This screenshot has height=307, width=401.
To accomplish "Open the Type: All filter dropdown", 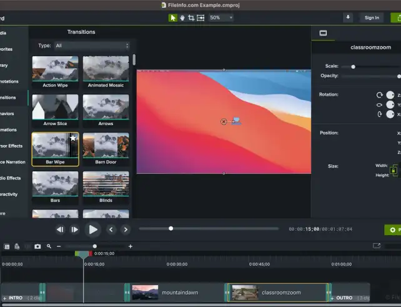I will tap(92, 46).
